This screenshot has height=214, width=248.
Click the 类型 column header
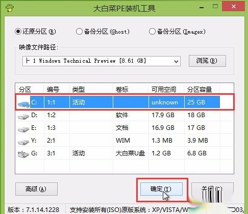pyautogui.click(x=79, y=90)
